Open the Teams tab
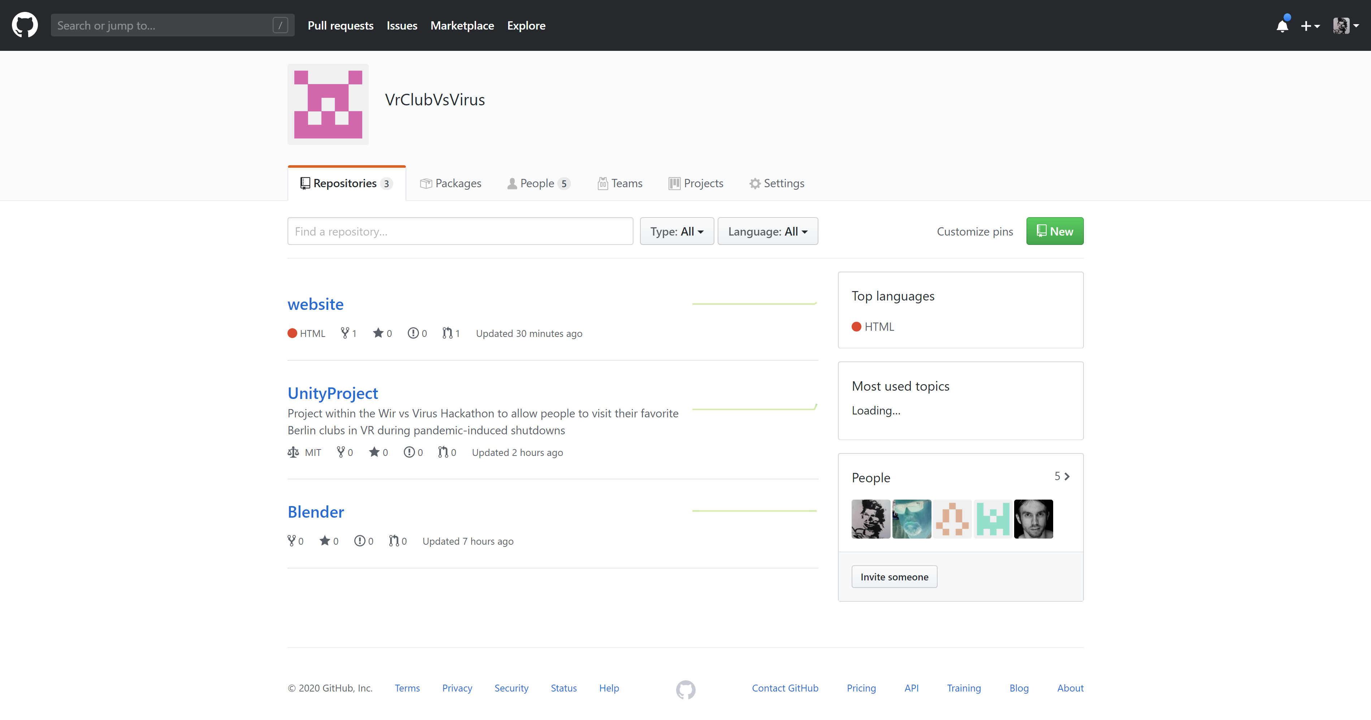 tap(620, 183)
